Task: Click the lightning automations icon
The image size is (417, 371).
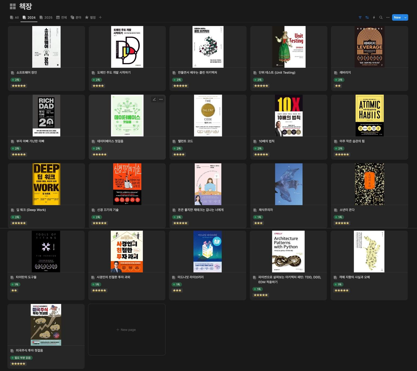Action: point(374,17)
